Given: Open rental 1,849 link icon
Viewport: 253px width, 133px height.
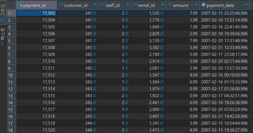Looking at the screenshot, I should [162, 27].
